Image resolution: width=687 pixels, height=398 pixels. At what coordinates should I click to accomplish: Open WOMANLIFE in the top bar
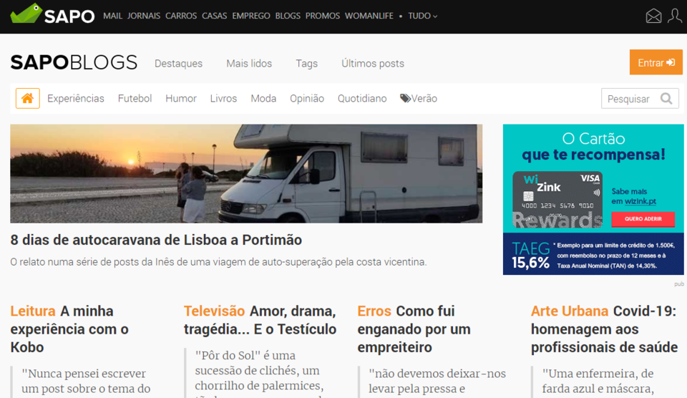click(x=369, y=16)
